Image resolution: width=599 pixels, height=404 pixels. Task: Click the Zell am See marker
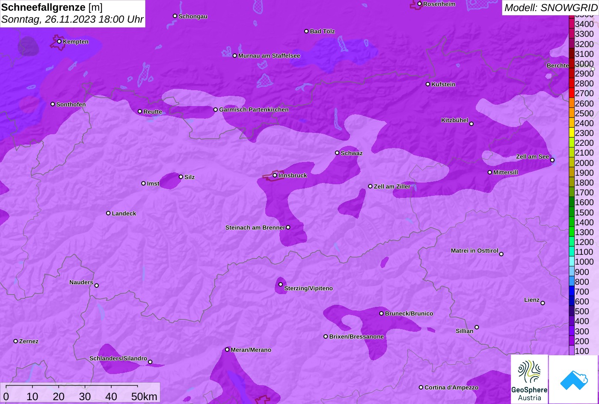pos(552,160)
